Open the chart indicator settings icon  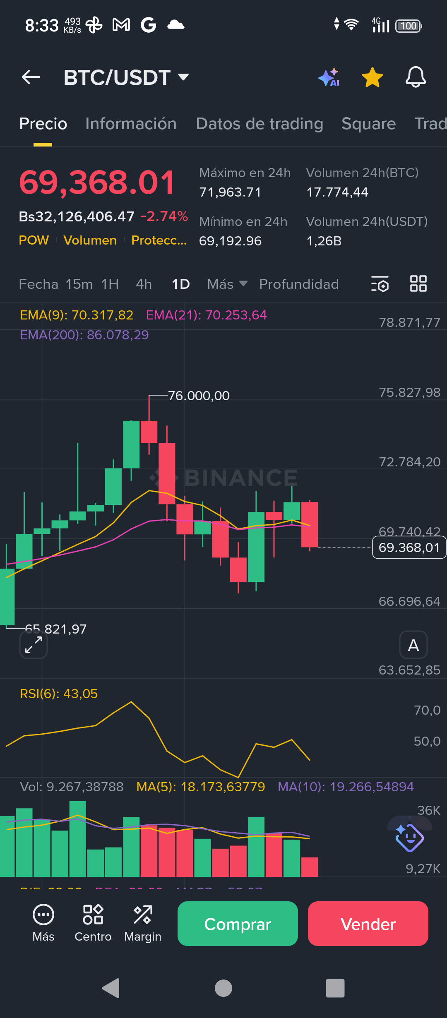click(380, 284)
